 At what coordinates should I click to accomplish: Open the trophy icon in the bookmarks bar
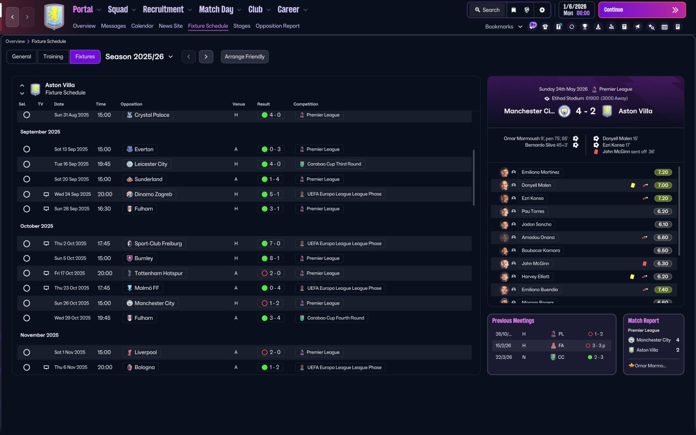(585, 27)
